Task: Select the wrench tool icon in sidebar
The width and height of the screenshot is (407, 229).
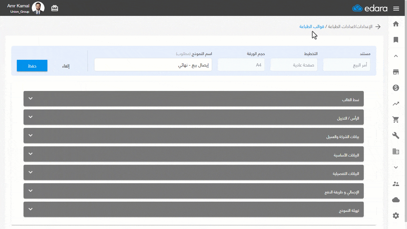Action: (x=396, y=135)
